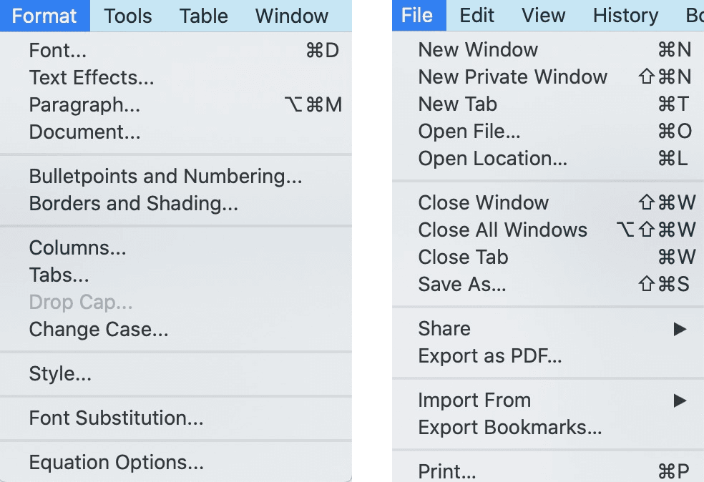Select New Private Window
704x482 pixels.
(x=512, y=77)
